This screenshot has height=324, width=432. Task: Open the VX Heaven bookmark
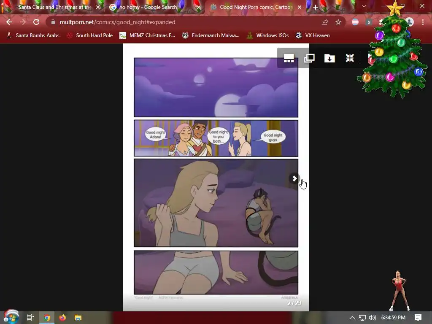point(313,35)
